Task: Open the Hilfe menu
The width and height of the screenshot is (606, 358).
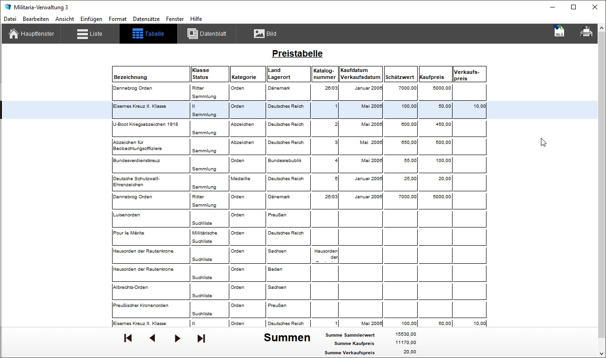Action: click(196, 19)
